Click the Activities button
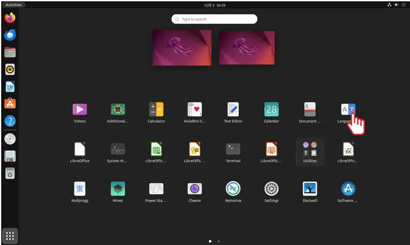This screenshot has width=410, height=245. point(13,4)
